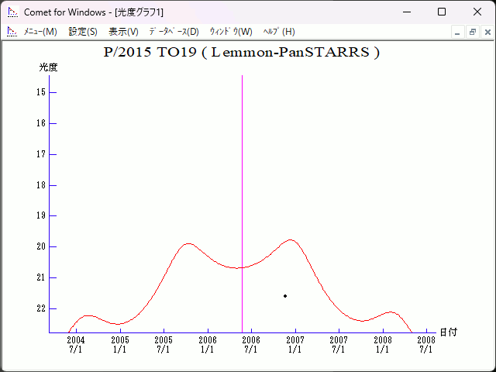Maximize the Comet for Windows window
496x372 pixels.
442,12
